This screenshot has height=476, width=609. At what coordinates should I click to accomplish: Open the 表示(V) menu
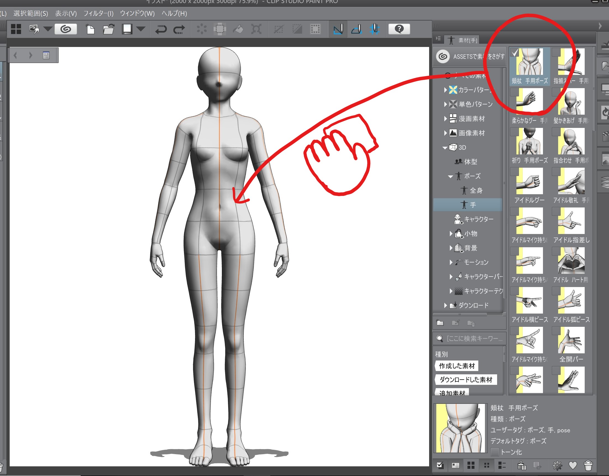66,13
